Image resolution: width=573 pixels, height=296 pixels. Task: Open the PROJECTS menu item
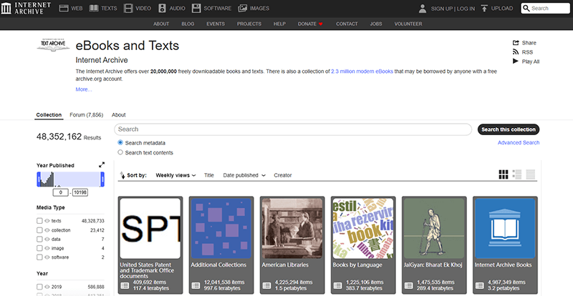tap(249, 24)
